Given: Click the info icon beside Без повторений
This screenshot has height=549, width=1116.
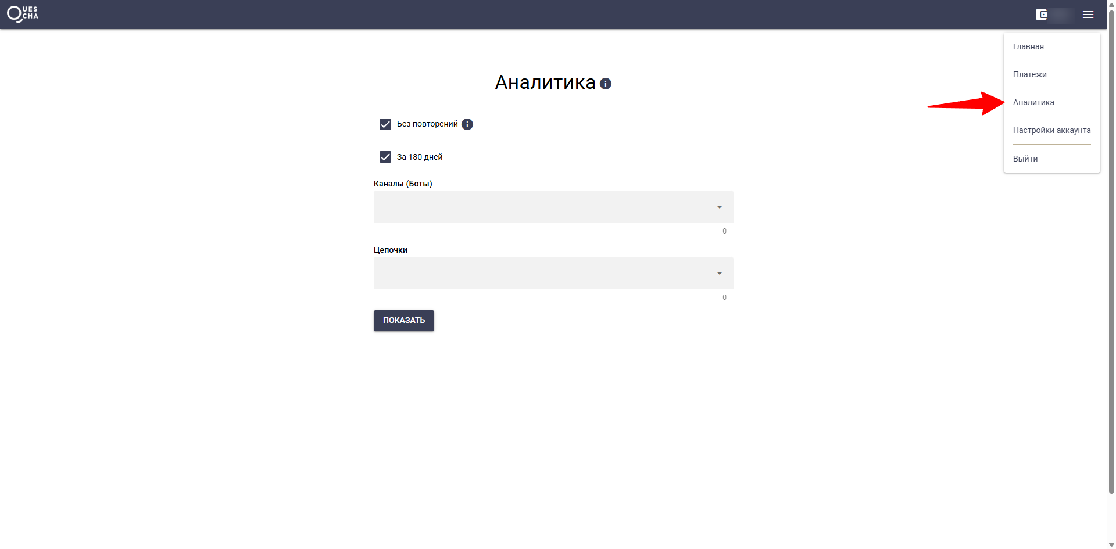Looking at the screenshot, I should tap(467, 124).
